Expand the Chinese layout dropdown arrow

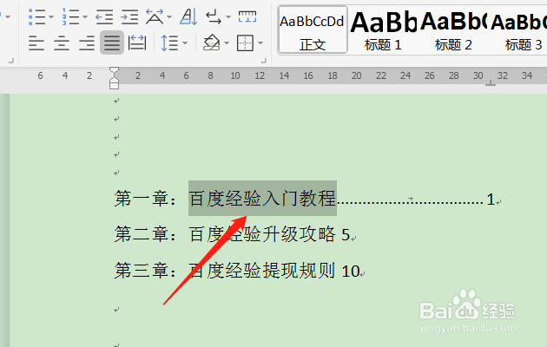169,16
